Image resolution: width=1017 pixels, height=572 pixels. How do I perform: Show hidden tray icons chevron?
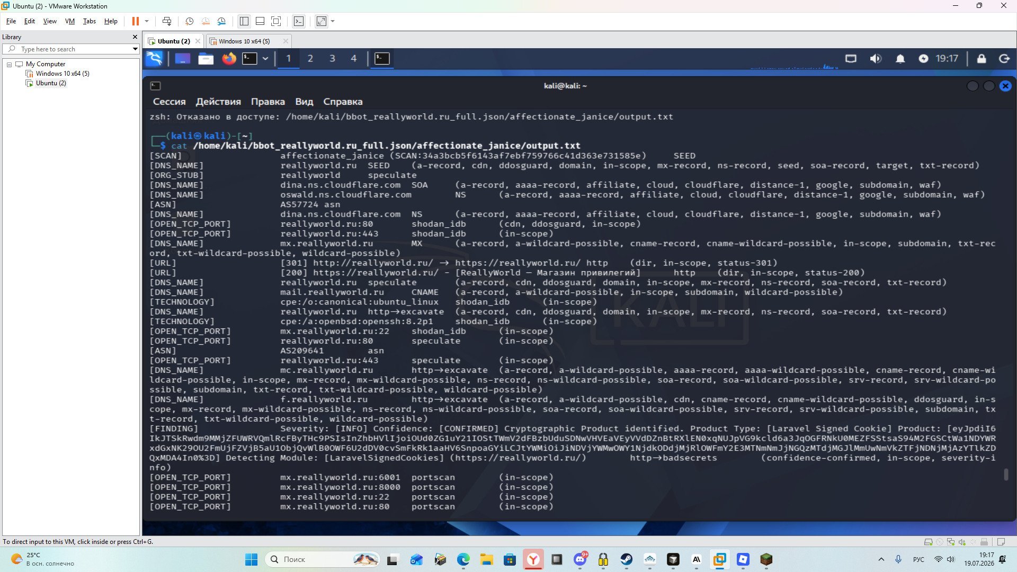881,559
